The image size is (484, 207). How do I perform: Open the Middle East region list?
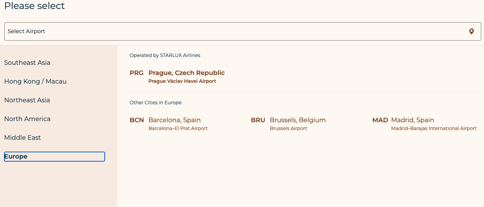click(22, 137)
